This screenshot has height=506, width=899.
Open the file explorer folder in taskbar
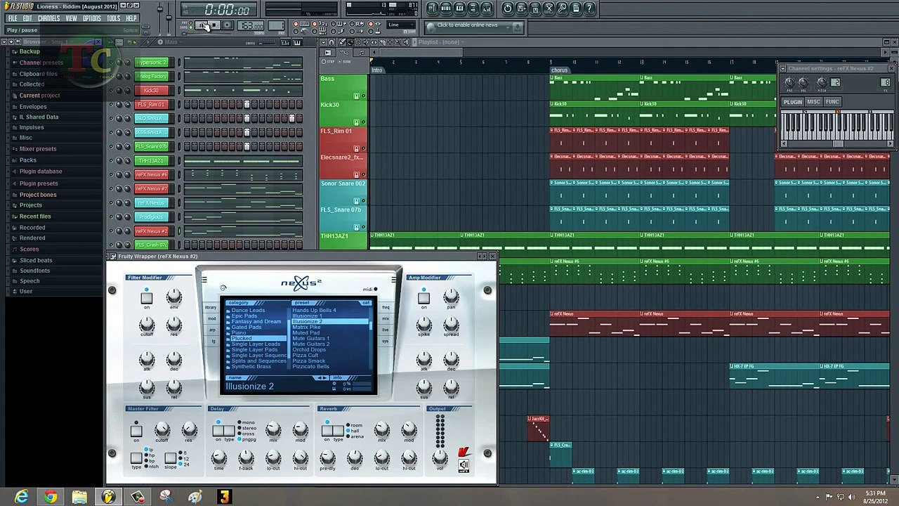click(x=79, y=497)
